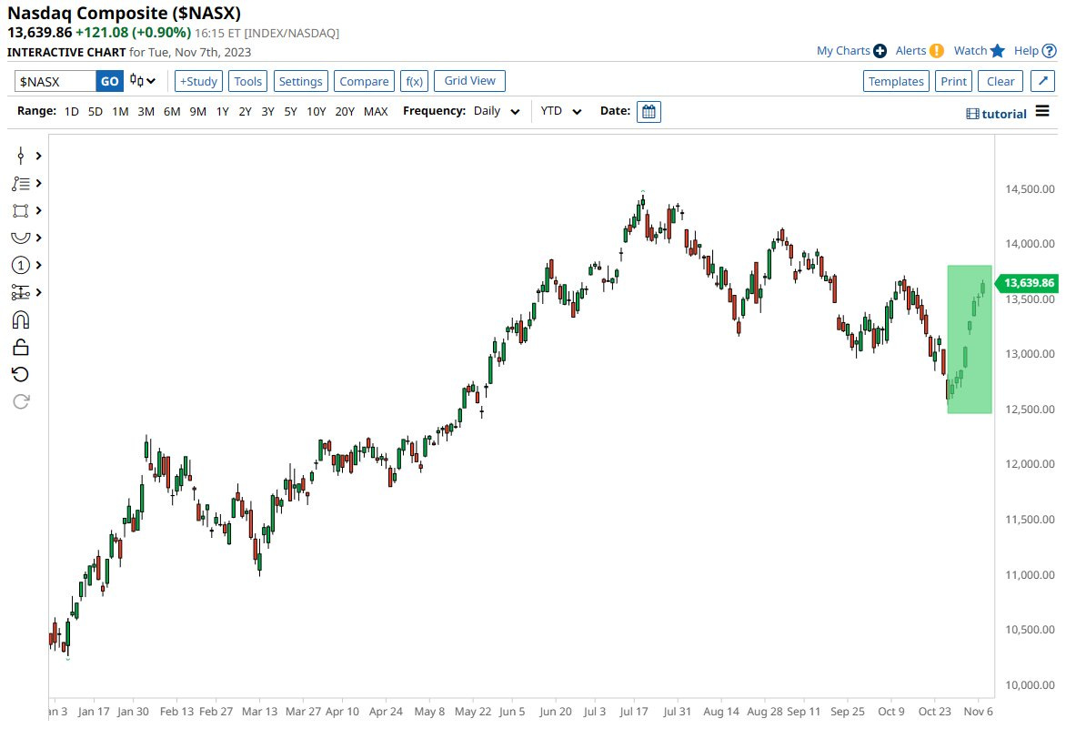Image resolution: width=1076 pixels, height=739 pixels.
Task: Select the line list annotation tool
Action: (21, 183)
